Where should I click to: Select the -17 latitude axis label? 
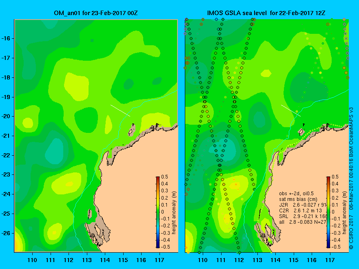click(x=5, y=58)
